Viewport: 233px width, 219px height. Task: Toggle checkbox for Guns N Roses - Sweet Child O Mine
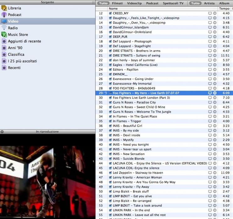point(110,107)
